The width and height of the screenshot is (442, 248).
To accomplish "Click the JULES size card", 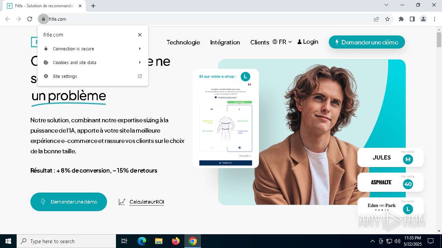I will point(391,157).
